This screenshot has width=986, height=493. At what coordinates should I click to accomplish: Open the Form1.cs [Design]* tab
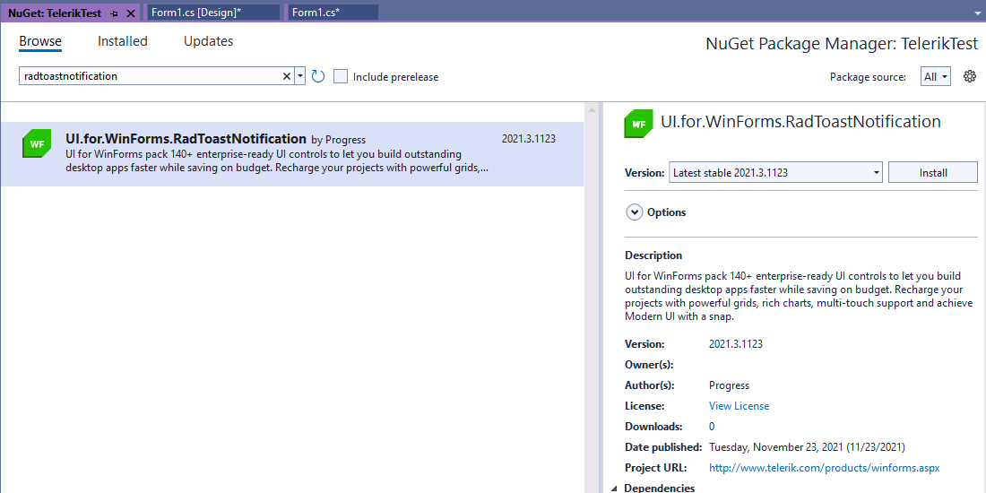click(x=213, y=13)
